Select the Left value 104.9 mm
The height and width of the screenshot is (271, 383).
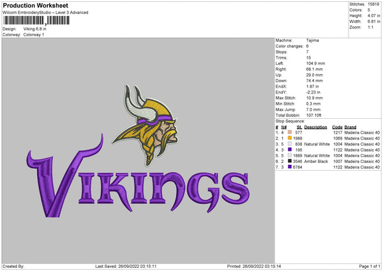click(x=315, y=63)
